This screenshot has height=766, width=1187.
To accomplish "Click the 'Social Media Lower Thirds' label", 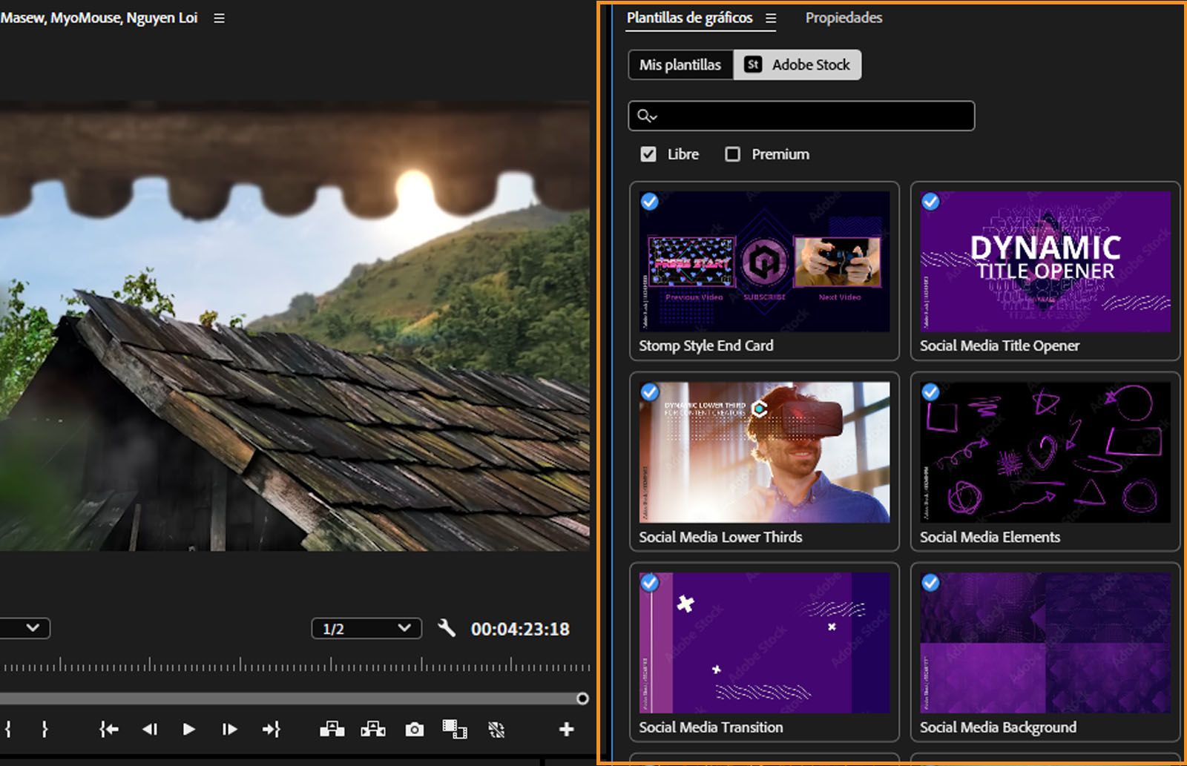I will tap(720, 537).
